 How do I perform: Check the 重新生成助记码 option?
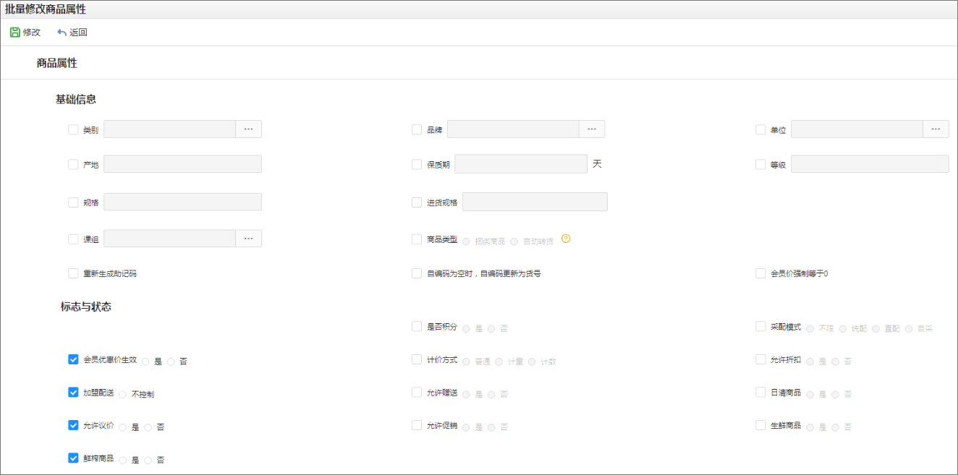73,273
